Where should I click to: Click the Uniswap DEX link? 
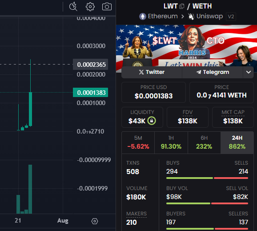click(x=209, y=16)
